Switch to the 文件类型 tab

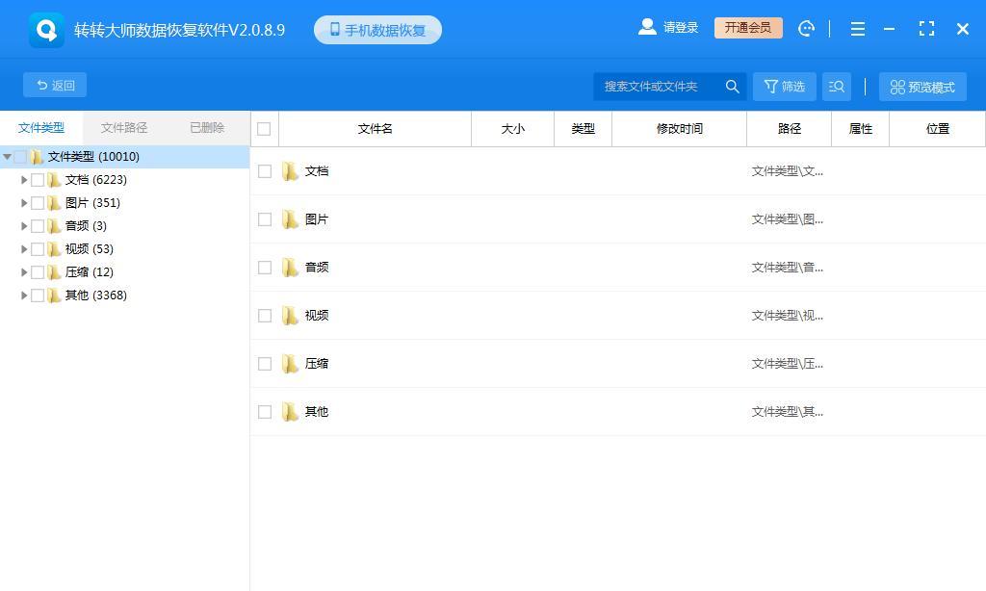pyautogui.click(x=40, y=128)
